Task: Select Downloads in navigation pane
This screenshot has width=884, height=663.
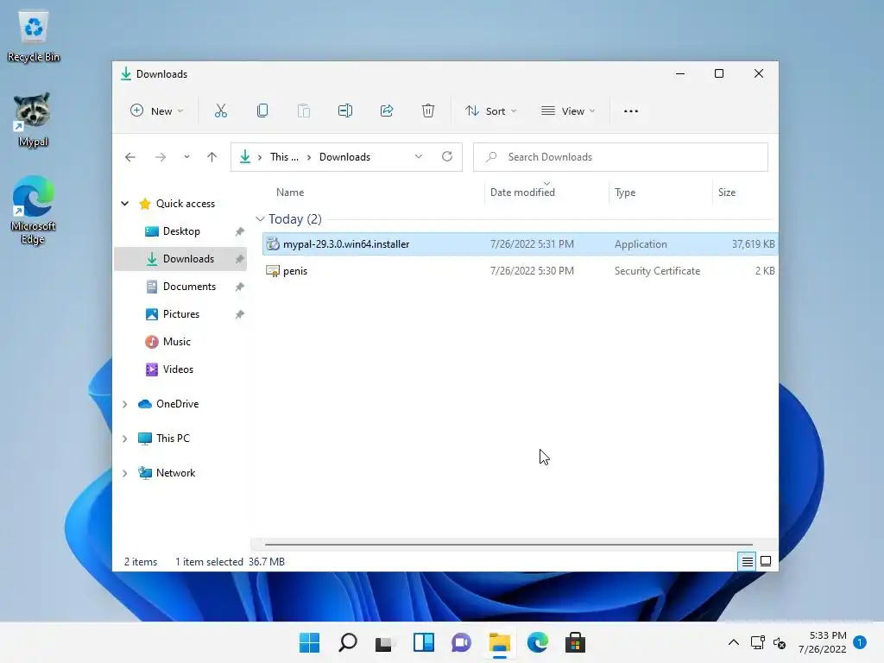Action: pyautogui.click(x=180, y=259)
